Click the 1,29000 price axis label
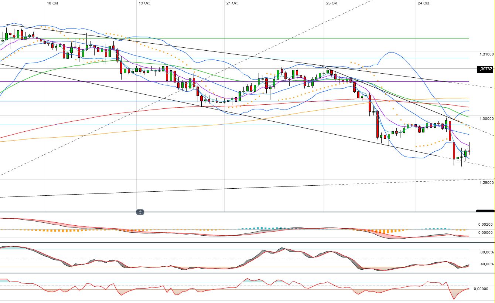495x303 pixels. click(486, 182)
